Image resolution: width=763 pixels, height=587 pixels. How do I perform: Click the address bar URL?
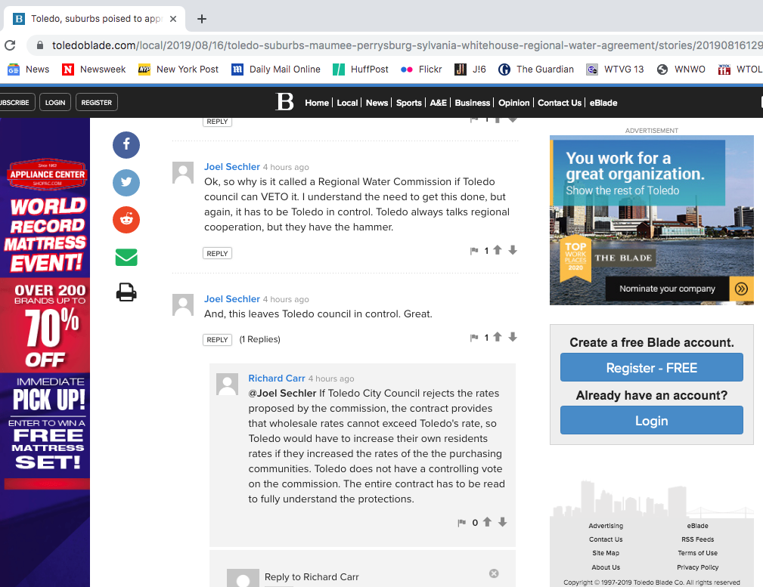(x=378, y=45)
